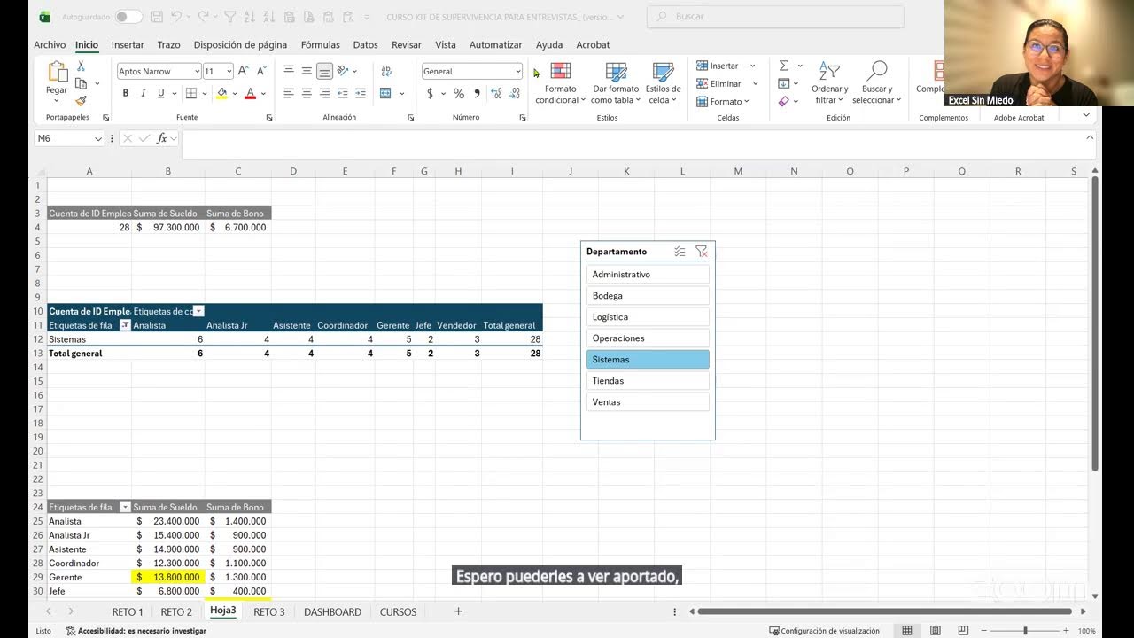Clear the Departamento slicer filter
Viewport: 1134px width, 638px height.
tap(701, 252)
